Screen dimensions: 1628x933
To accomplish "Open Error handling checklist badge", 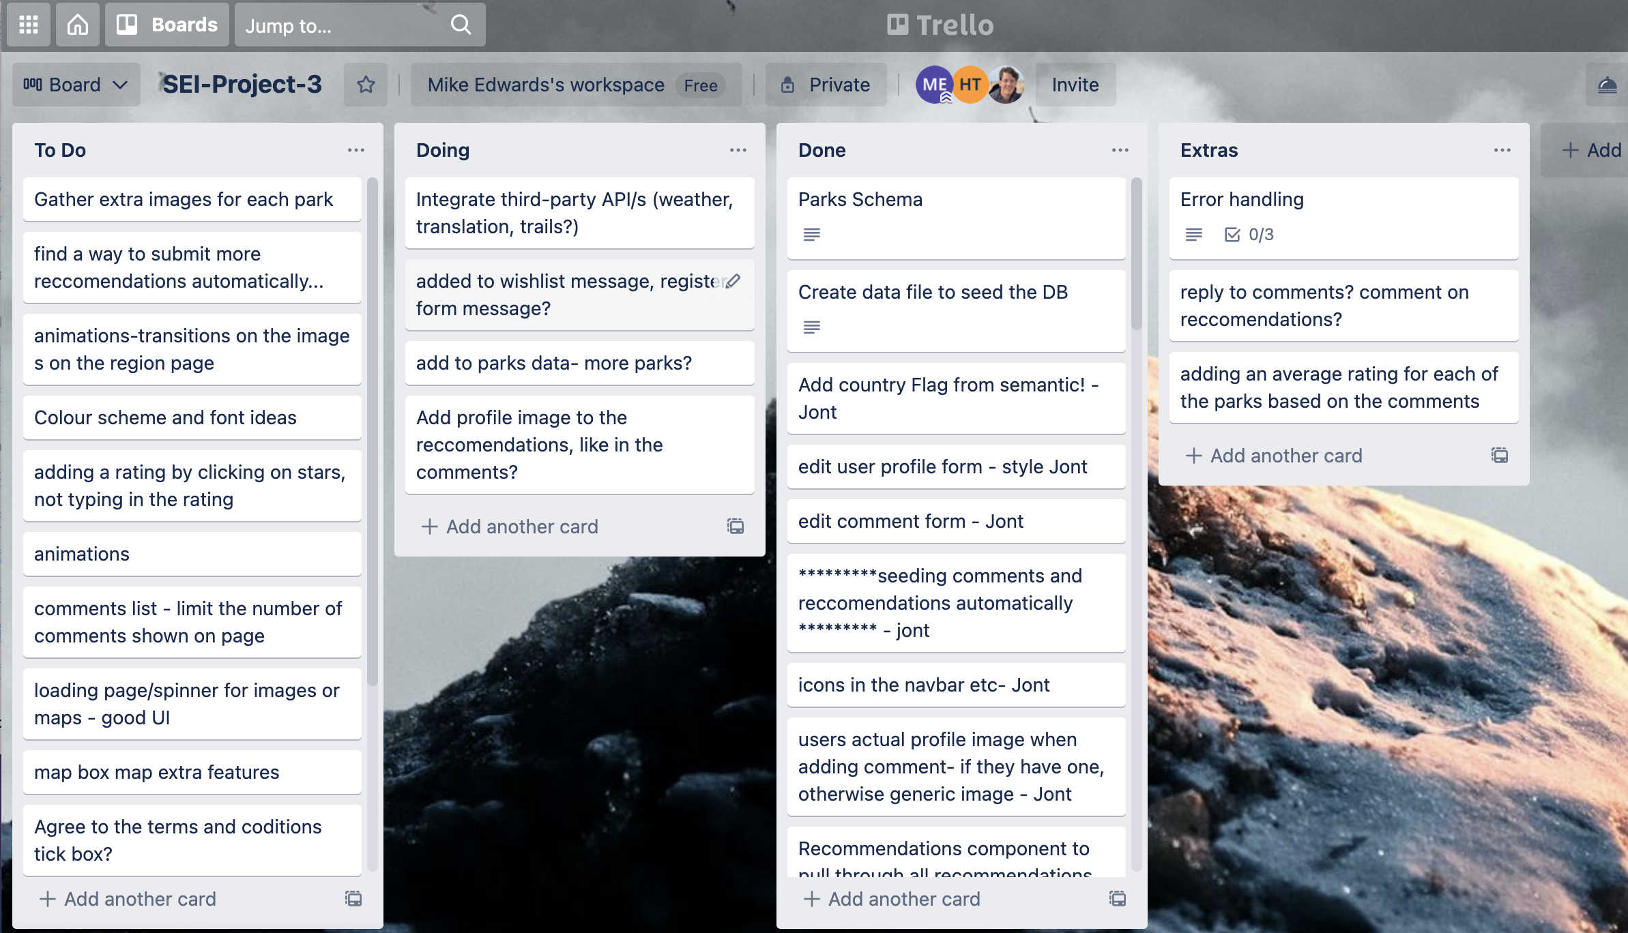I will (x=1249, y=235).
